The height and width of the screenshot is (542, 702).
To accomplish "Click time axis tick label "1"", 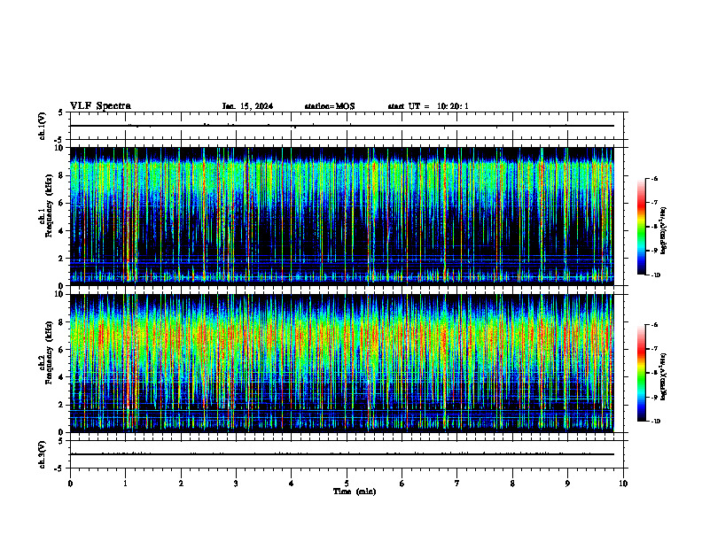I will pyautogui.click(x=125, y=484).
